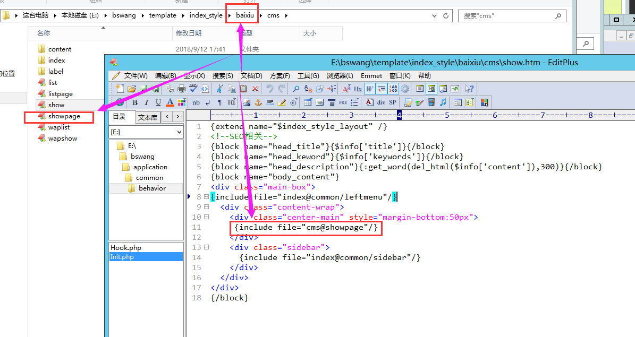Click the New file icon in EditPlus toolbar

pos(120,89)
